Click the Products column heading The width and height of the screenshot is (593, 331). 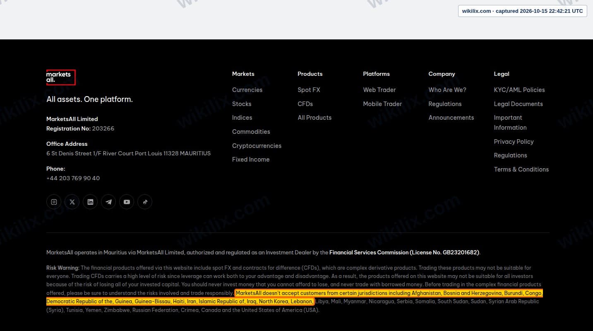pyautogui.click(x=310, y=74)
